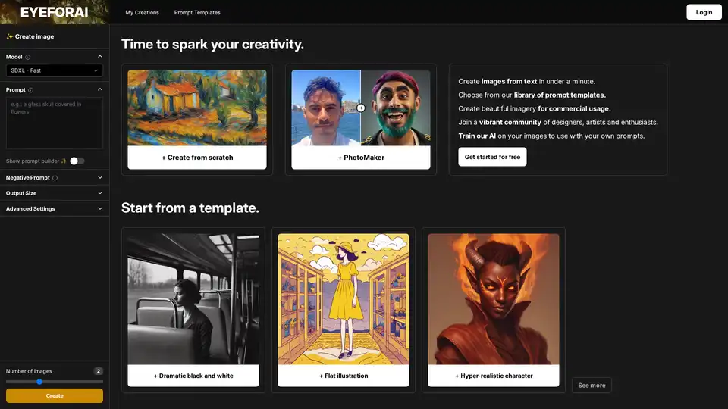Go to Prompt Templates page

point(197,13)
